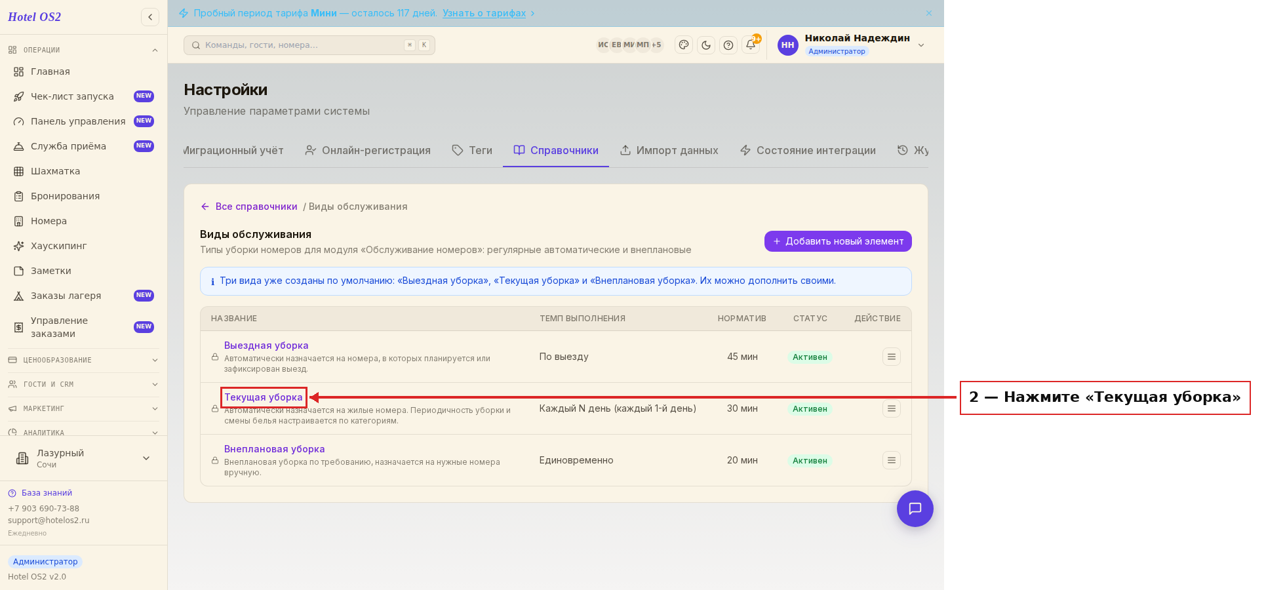Switch to Миграционный учёт tab
This screenshot has height=590, width=1266.
[x=233, y=150]
